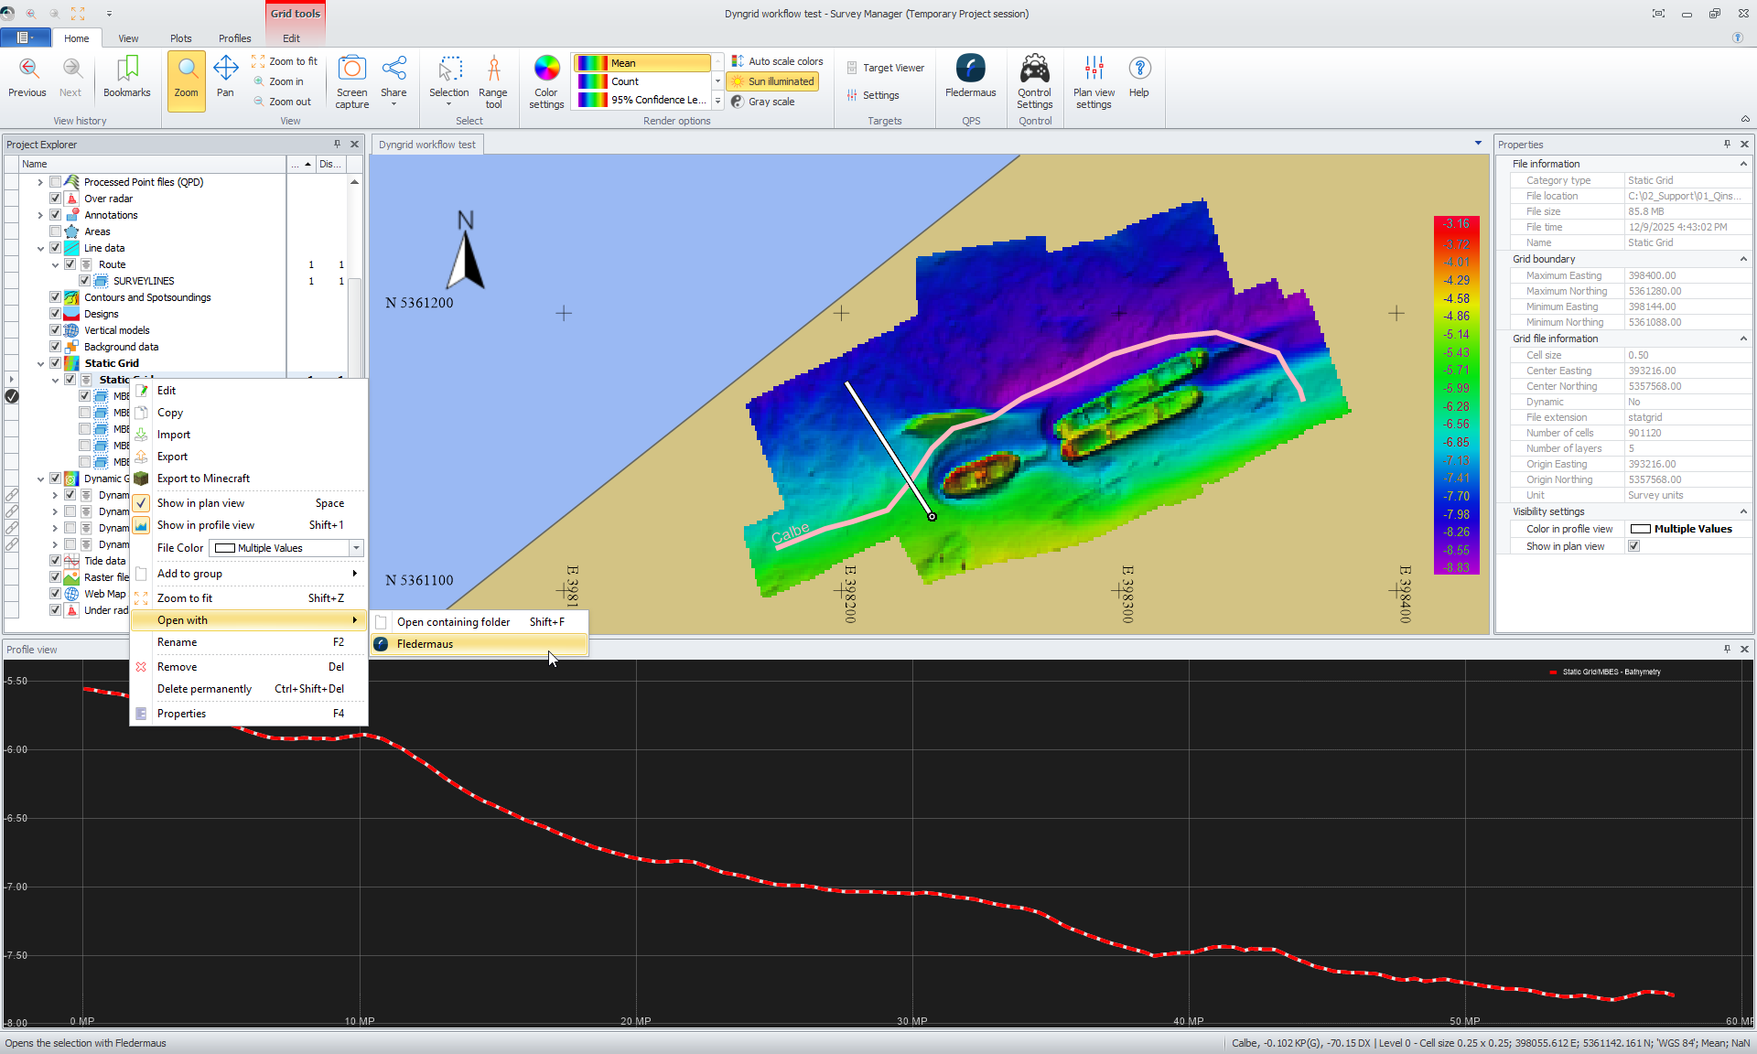Click Zoom to fit in ribbon
This screenshot has width=1757, height=1054.
(286, 61)
